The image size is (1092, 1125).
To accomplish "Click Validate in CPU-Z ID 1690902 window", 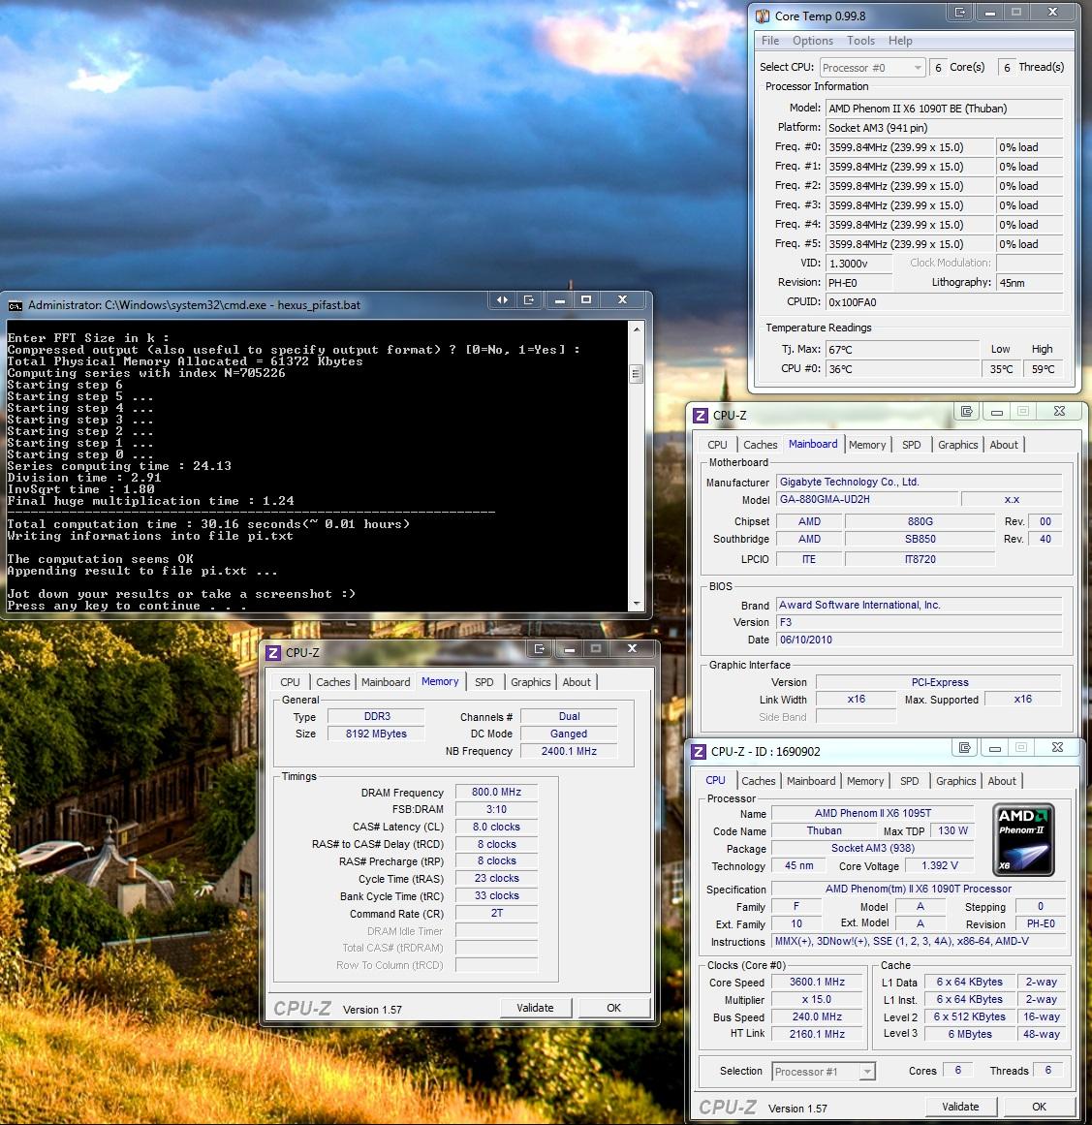I will (x=960, y=1107).
